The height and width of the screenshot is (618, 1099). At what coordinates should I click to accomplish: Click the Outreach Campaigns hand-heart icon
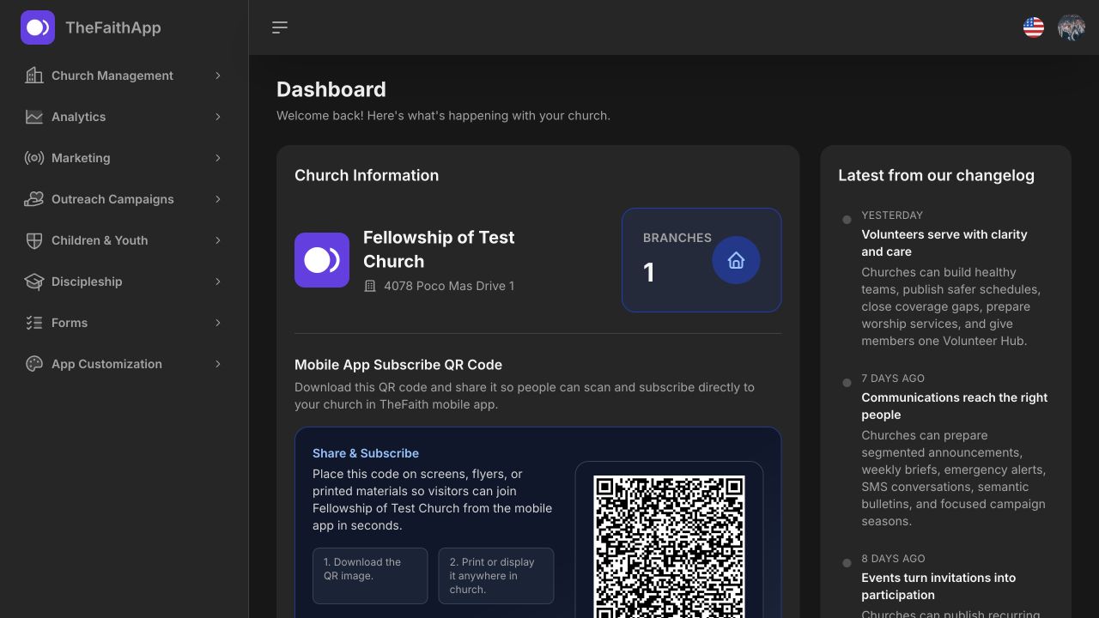[x=34, y=199]
